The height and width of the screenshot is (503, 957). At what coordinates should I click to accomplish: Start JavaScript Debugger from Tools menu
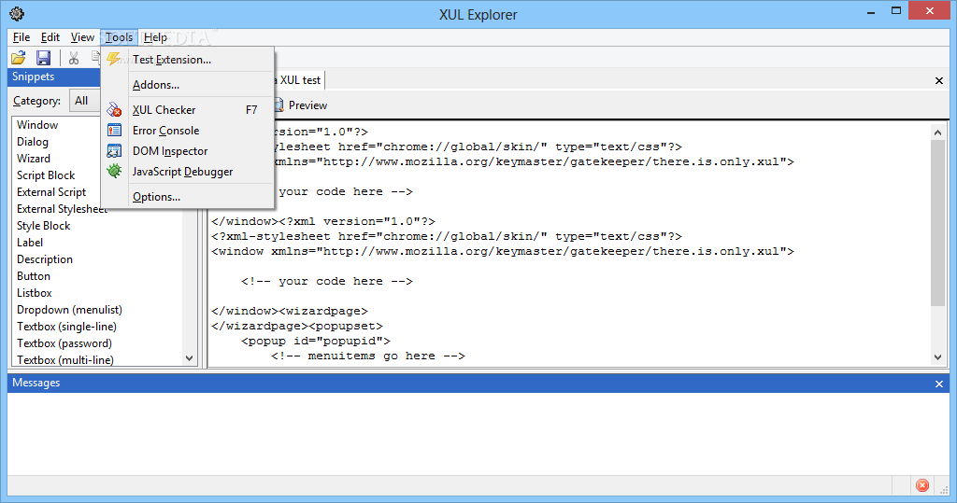click(187, 172)
